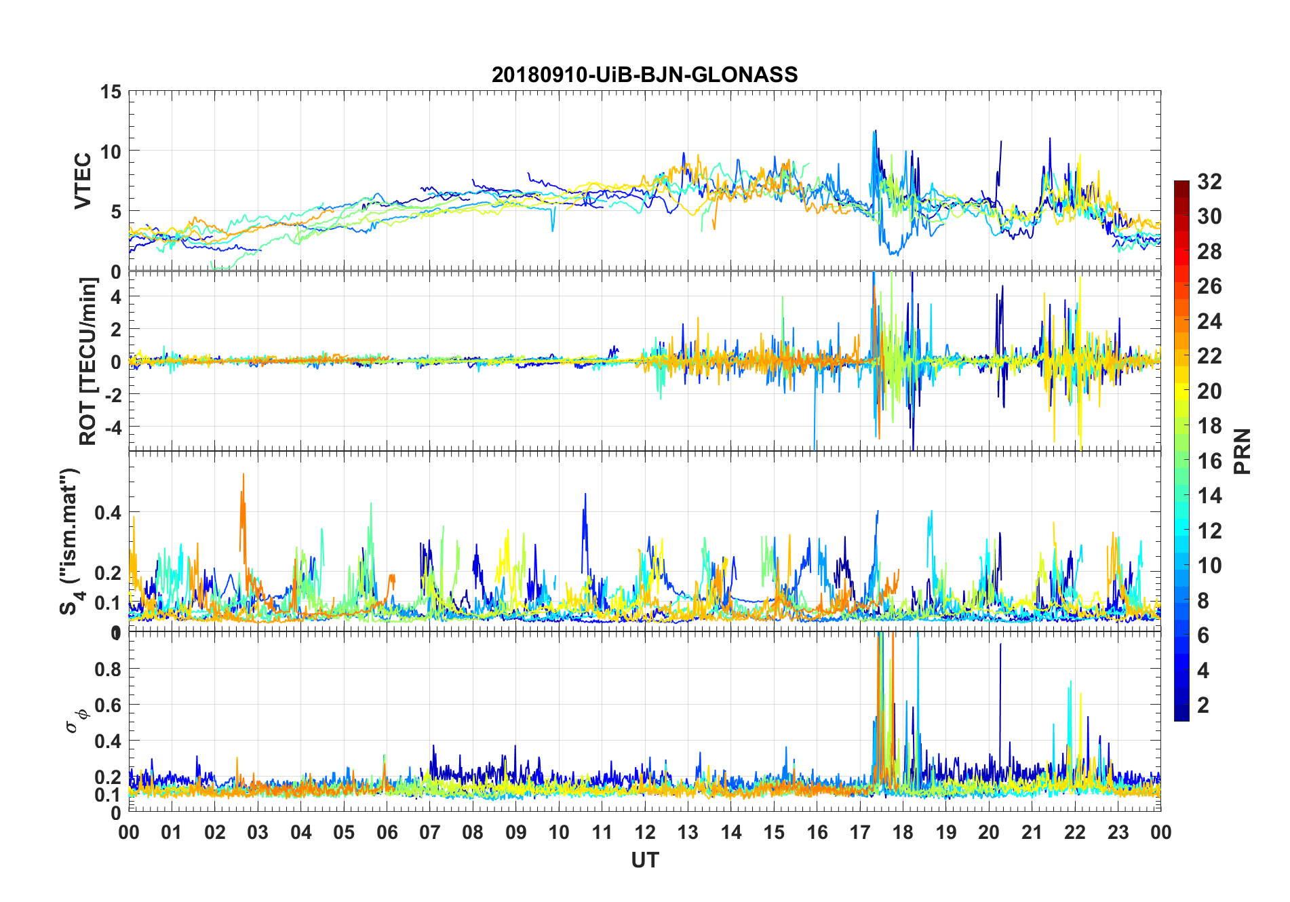
Task: Click the UT x-axis label
Action: pos(644,860)
